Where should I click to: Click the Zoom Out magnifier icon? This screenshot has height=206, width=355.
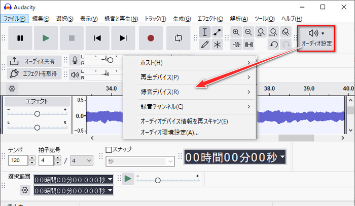pyautogui.click(x=248, y=32)
